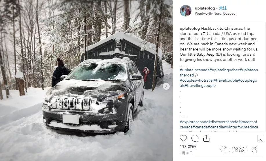Open #coupleswhotravel hashtag

click(x=197, y=80)
